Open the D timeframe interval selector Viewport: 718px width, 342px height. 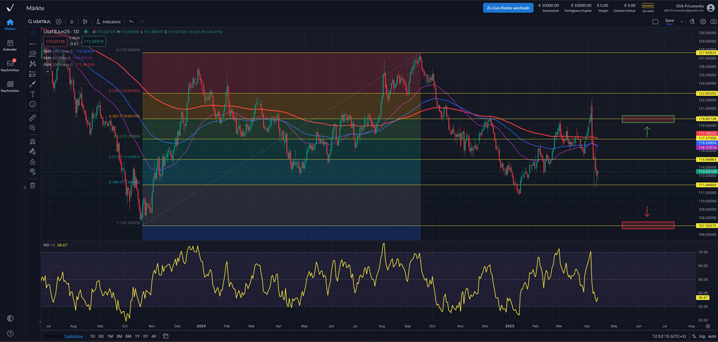point(72,22)
